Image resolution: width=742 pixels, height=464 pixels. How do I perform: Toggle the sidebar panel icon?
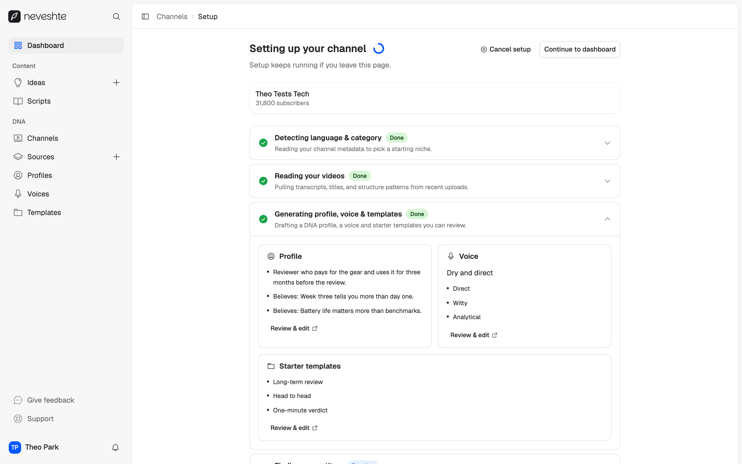(x=145, y=16)
